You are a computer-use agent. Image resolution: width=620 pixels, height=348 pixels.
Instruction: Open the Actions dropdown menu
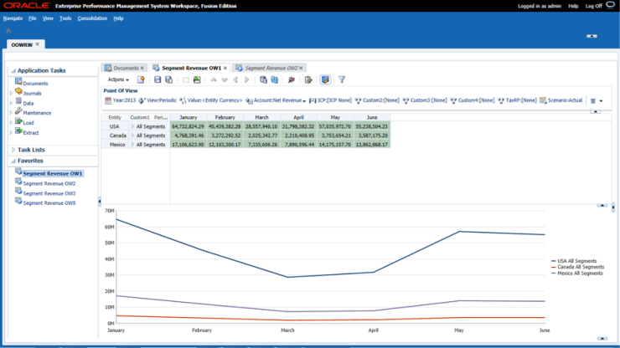point(118,79)
